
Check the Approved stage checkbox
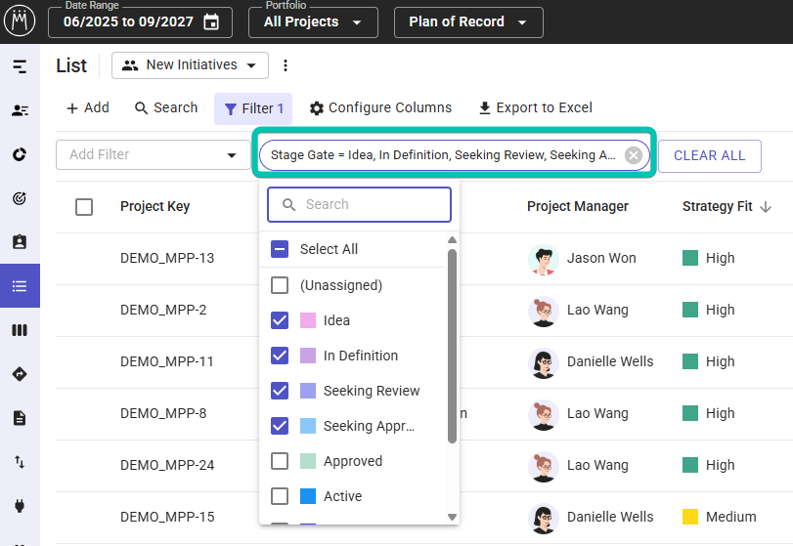click(280, 461)
